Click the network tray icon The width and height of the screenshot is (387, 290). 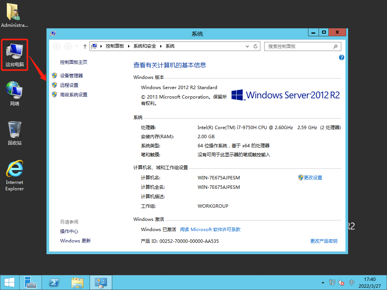point(332,282)
